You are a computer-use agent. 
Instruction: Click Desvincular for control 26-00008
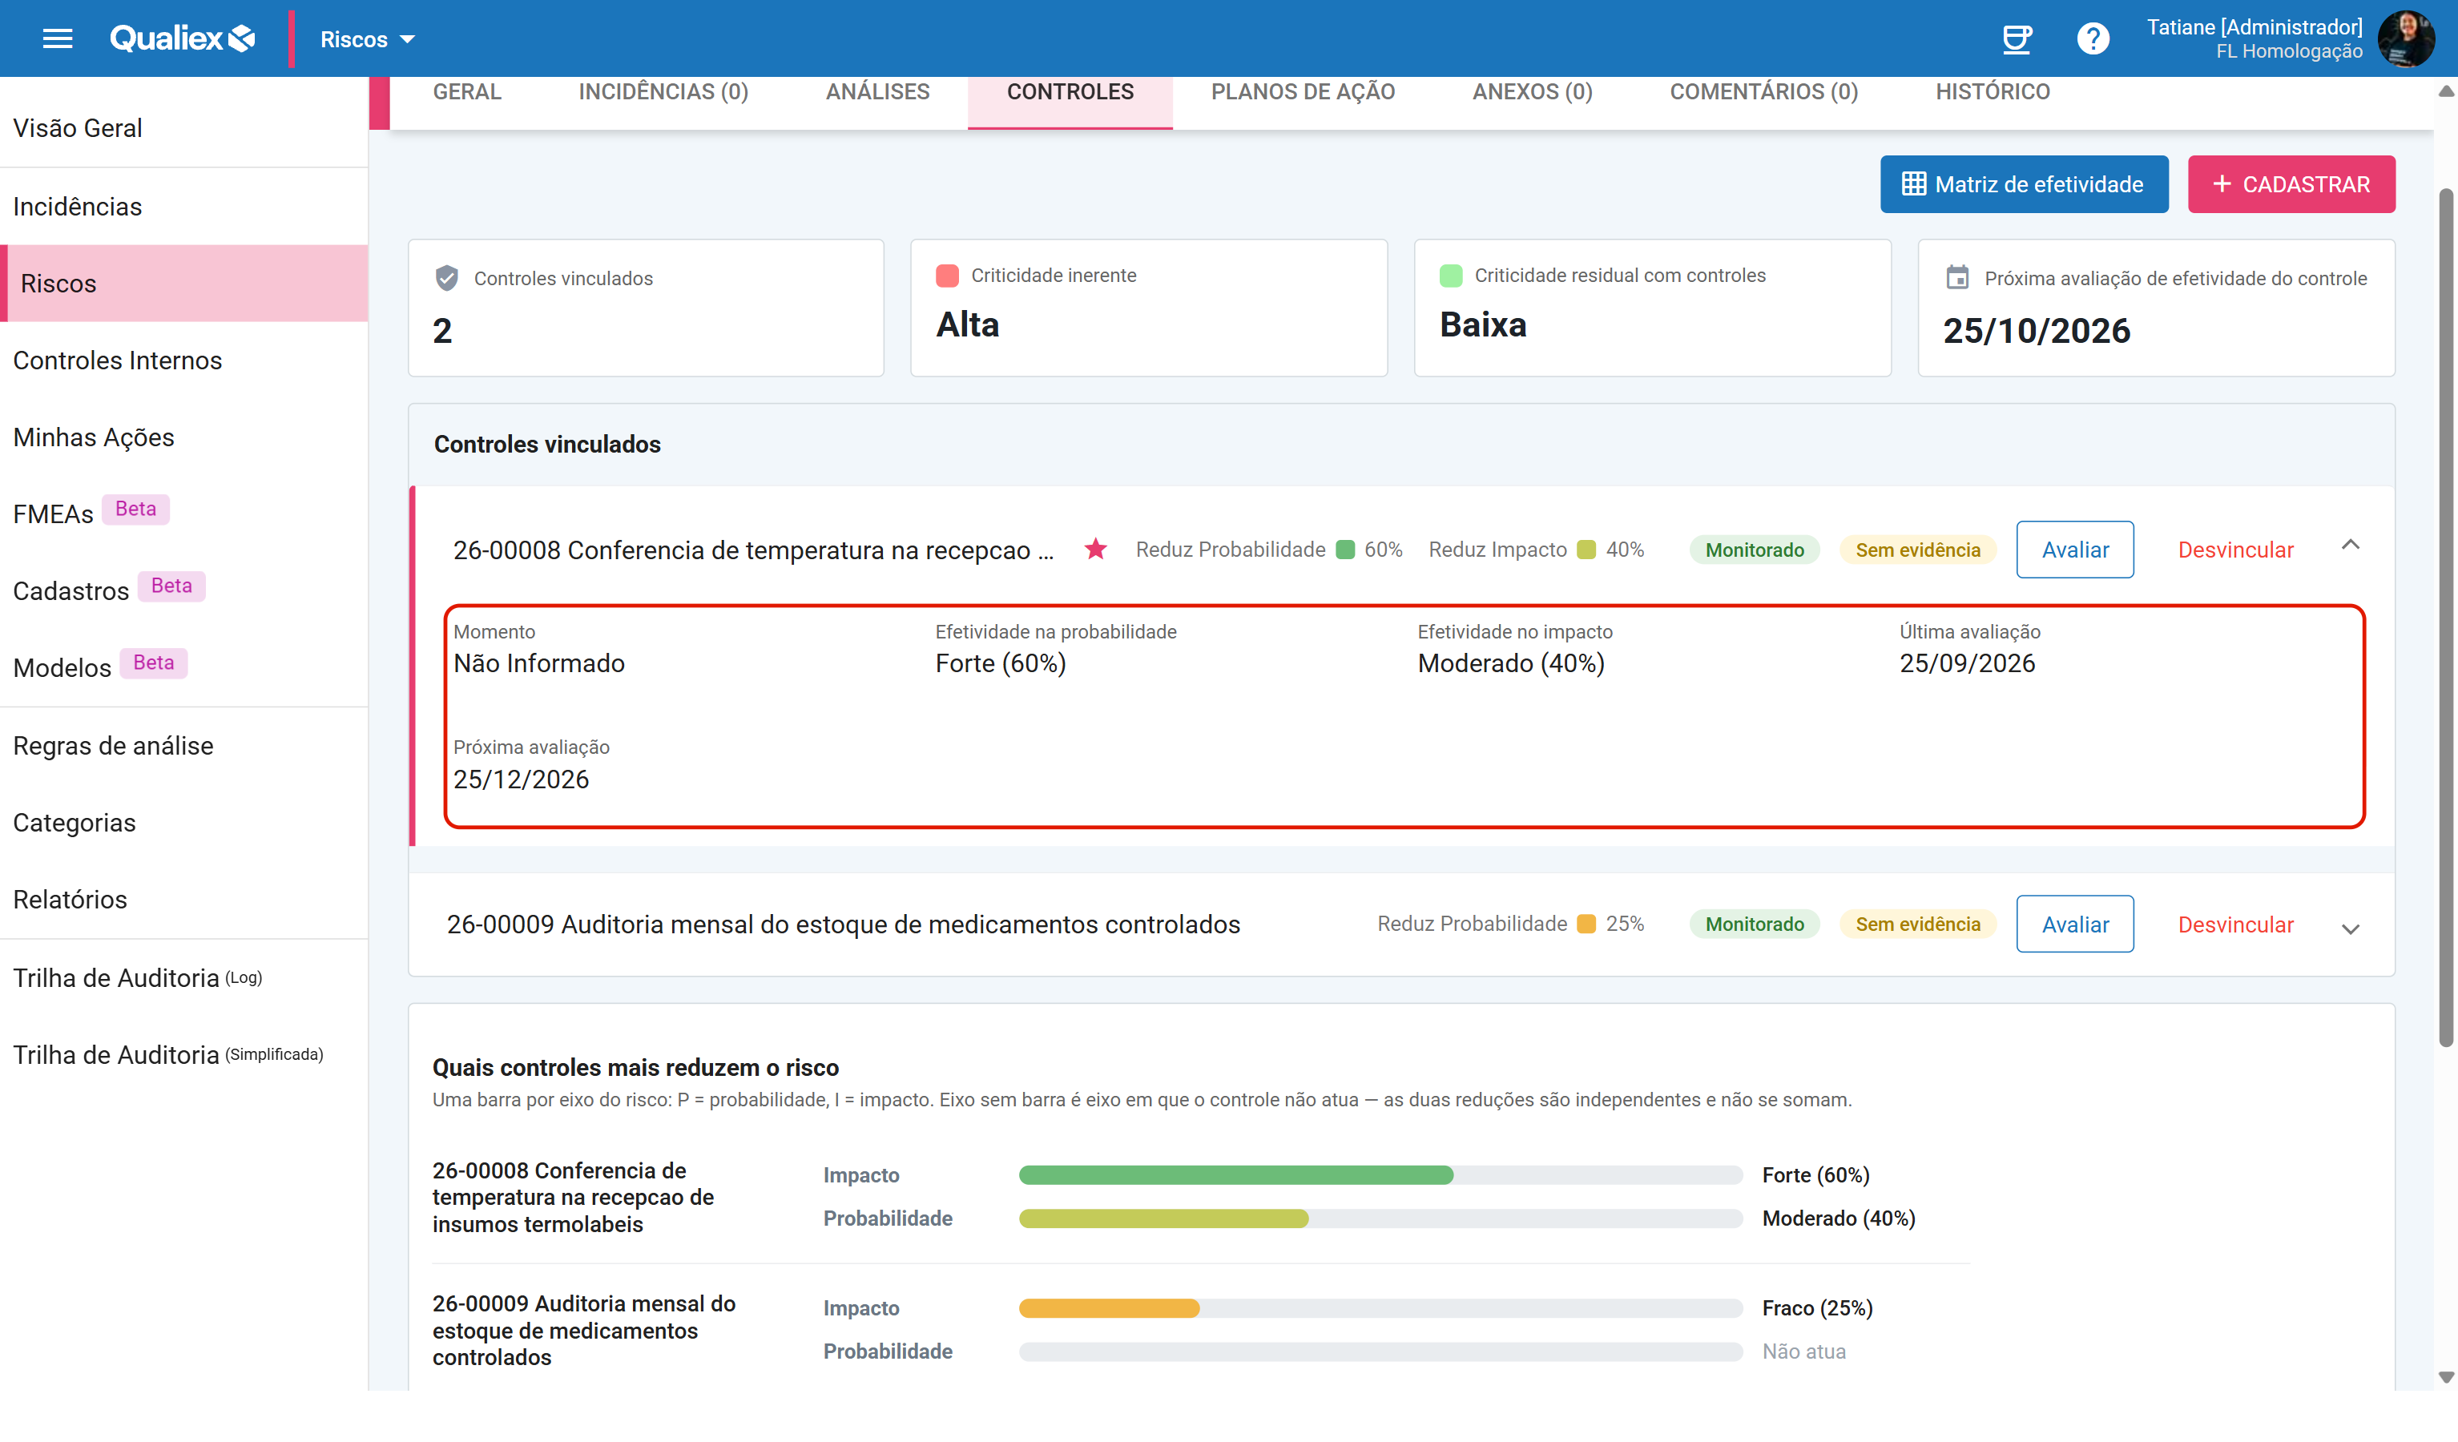[2235, 550]
